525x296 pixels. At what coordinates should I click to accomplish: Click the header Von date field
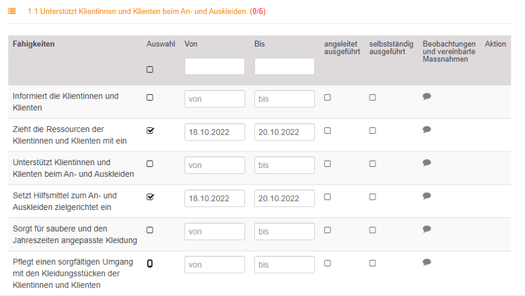tap(214, 67)
